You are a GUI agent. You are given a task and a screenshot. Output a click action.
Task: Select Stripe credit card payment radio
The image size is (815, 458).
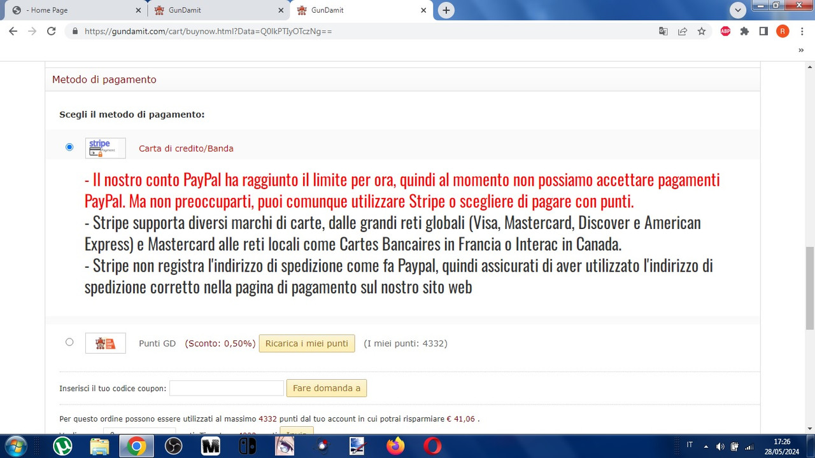[x=69, y=147]
